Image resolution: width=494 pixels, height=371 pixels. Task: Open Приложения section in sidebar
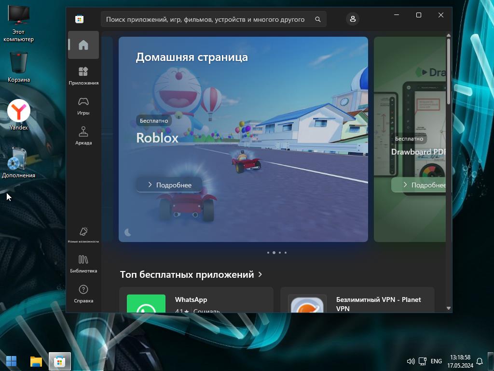[x=83, y=76]
